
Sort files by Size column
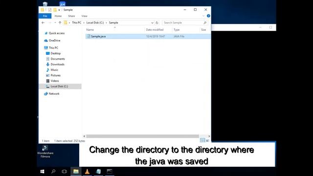click(203, 30)
